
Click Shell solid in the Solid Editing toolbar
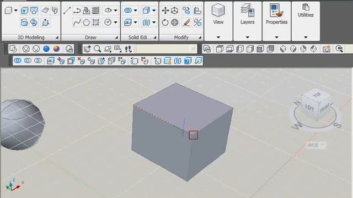pos(188,61)
